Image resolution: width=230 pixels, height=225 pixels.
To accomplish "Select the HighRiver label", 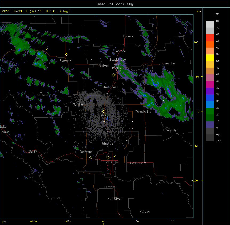I will tap(115, 199).
